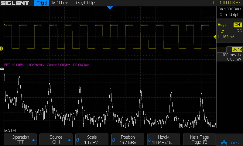Toggle the yellow CH1 trigger source badge
The image size is (243, 146).
pos(238,25)
